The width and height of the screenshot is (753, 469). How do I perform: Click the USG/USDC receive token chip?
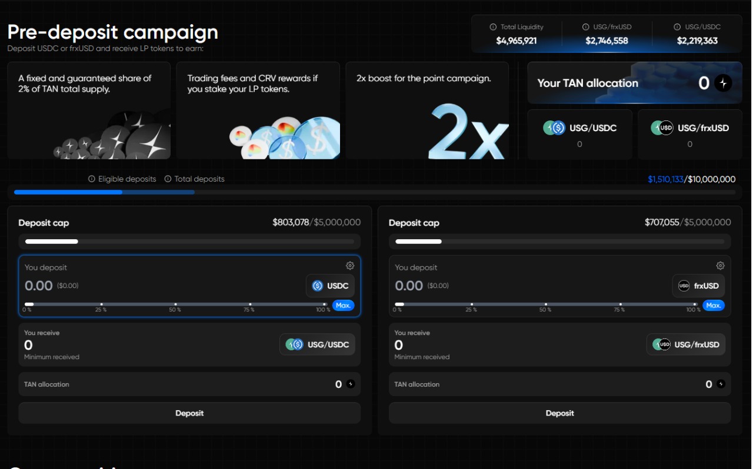318,344
